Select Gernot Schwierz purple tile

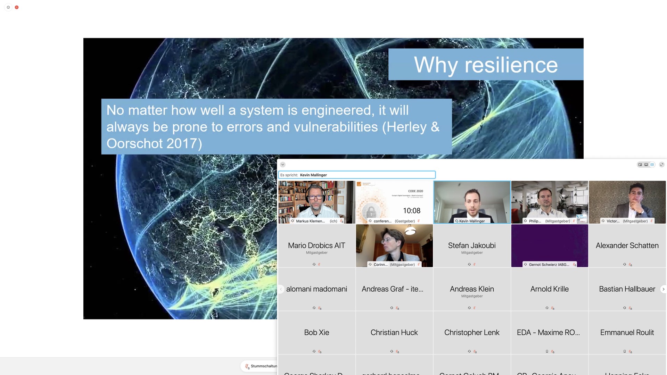pyautogui.click(x=550, y=245)
